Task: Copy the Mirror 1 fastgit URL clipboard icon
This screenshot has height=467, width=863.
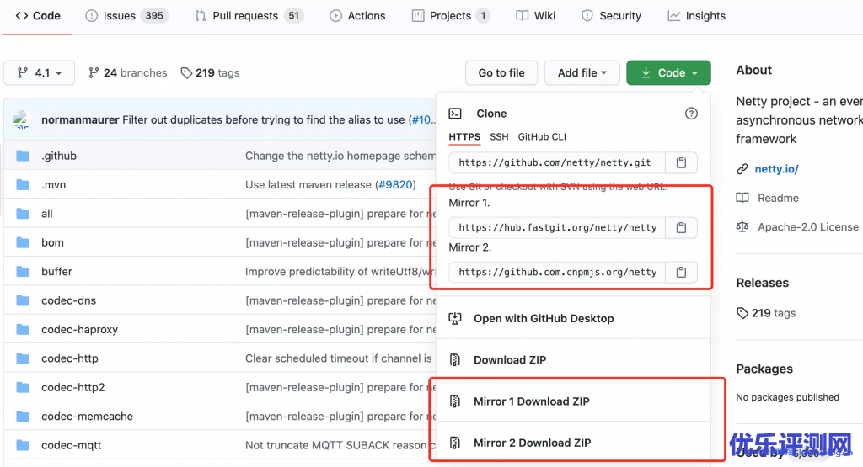Action: tap(682, 227)
